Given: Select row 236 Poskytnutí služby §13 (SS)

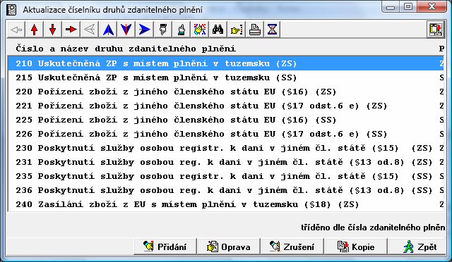Looking at the screenshot, I should point(226,190).
